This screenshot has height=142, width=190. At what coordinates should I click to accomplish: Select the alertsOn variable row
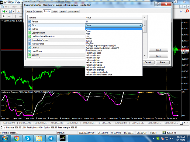click(57, 55)
